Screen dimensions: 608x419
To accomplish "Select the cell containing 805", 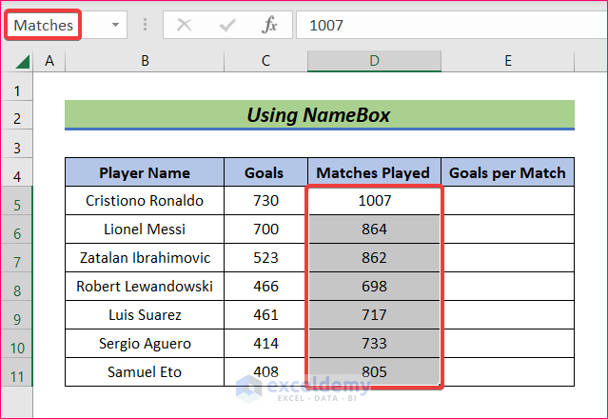I will pyautogui.click(x=374, y=372).
